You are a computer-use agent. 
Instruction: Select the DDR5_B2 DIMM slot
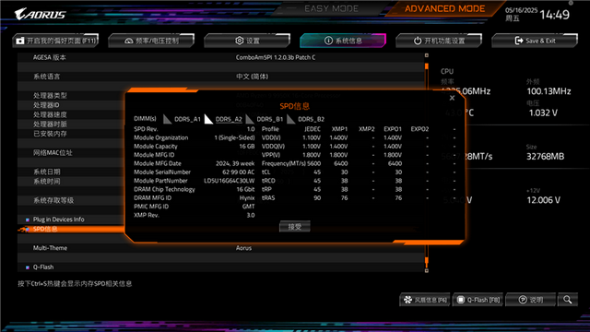[x=311, y=119]
